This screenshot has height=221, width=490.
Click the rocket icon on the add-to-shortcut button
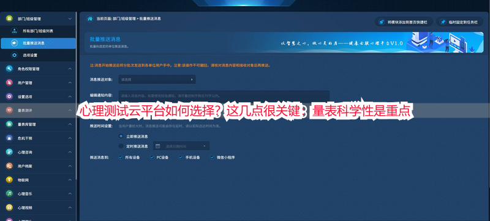click(381, 22)
